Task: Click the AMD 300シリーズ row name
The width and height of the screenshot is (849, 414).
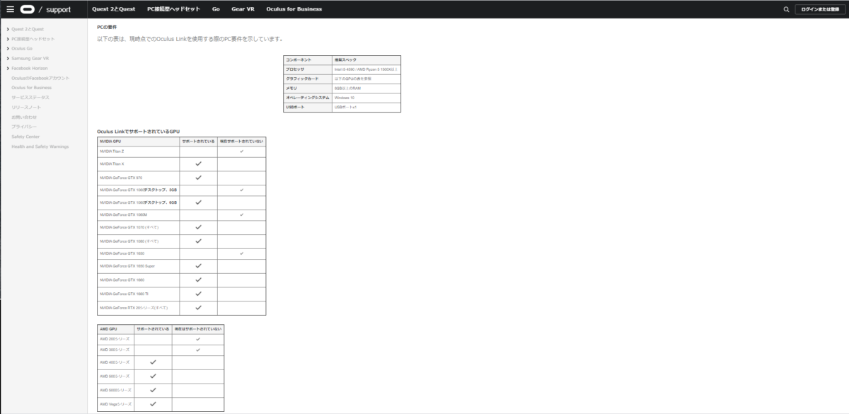Action: (115, 350)
